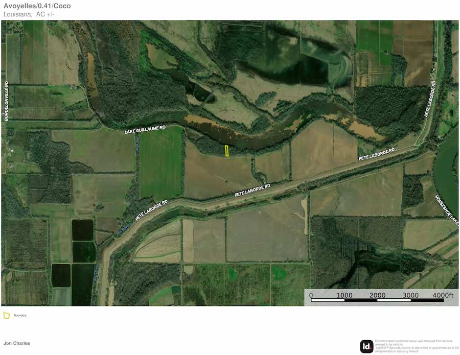
Task: Click the 3000 scale bar label
Action: 410,295
